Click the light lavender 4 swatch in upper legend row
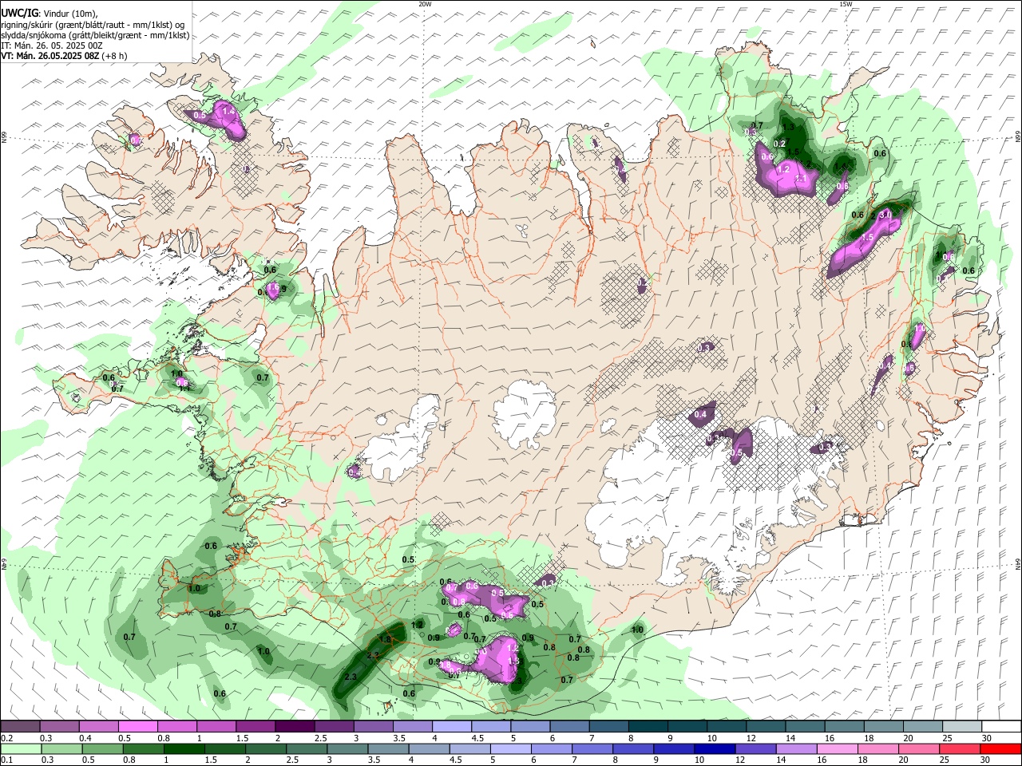The width and height of the screenshot is (1022, 766). [x=450, y=727]
